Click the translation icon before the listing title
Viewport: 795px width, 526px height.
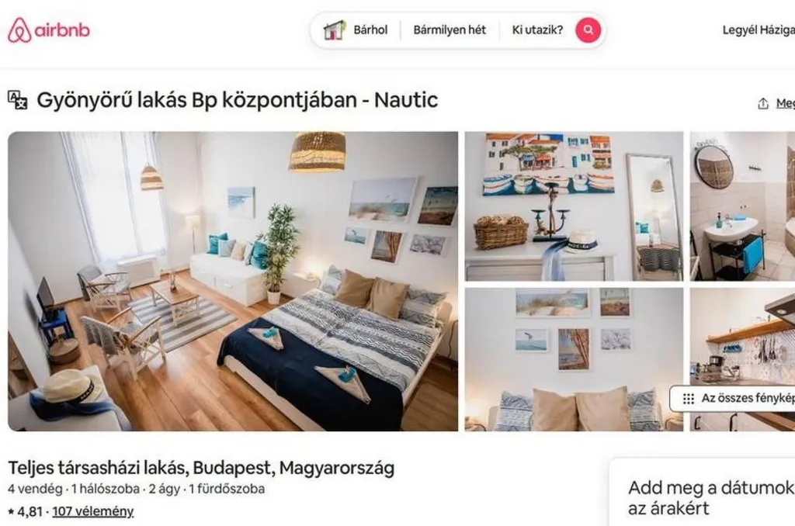[x=18, y=100]
